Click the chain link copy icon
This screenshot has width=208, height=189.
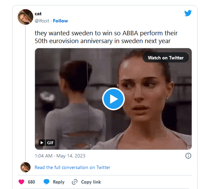click(75, 182)
